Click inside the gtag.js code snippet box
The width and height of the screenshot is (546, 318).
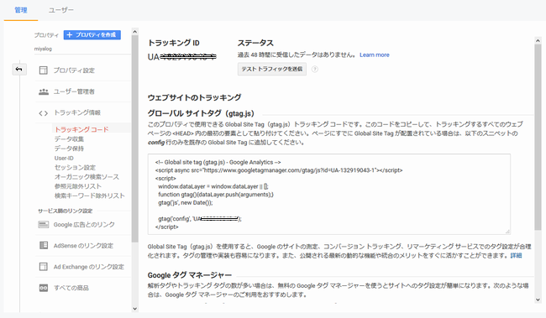point(329,194)
